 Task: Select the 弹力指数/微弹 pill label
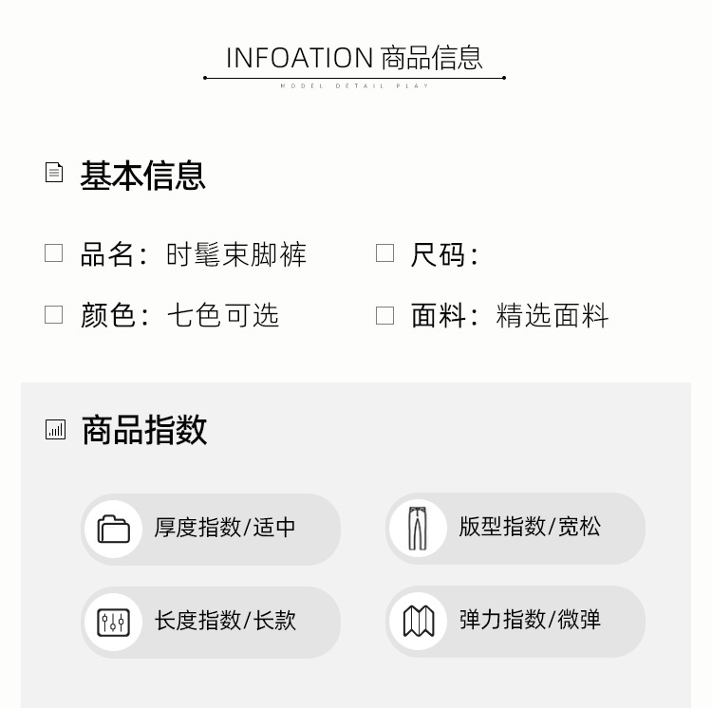530,621
